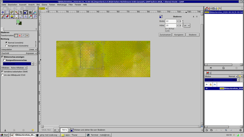Toggle Verhältnis beibehalten (Shift) checkbox
The width and height of the screenshot is (244, 137).
coord(2,72)
